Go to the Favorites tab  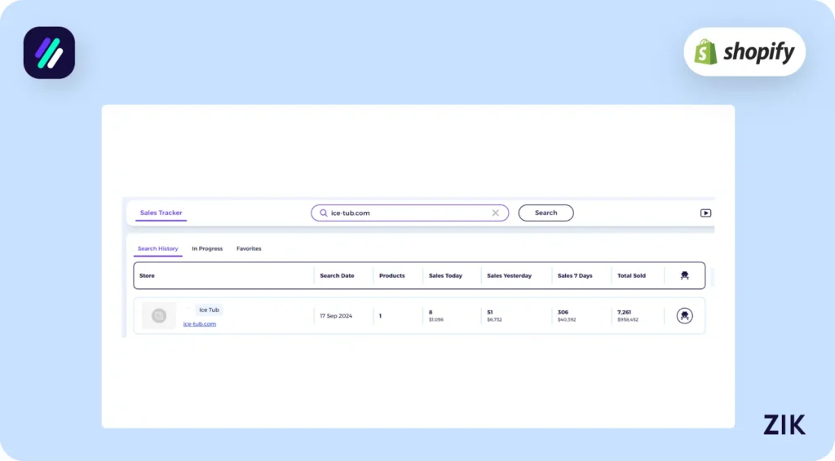click(x=249, y=248)
